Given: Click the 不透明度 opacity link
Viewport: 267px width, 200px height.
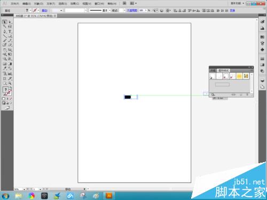Looking at the screenshot, I should pyautogui.click(x=132, y=11).
